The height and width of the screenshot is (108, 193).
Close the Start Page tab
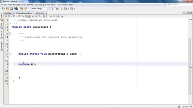(14, 13)
